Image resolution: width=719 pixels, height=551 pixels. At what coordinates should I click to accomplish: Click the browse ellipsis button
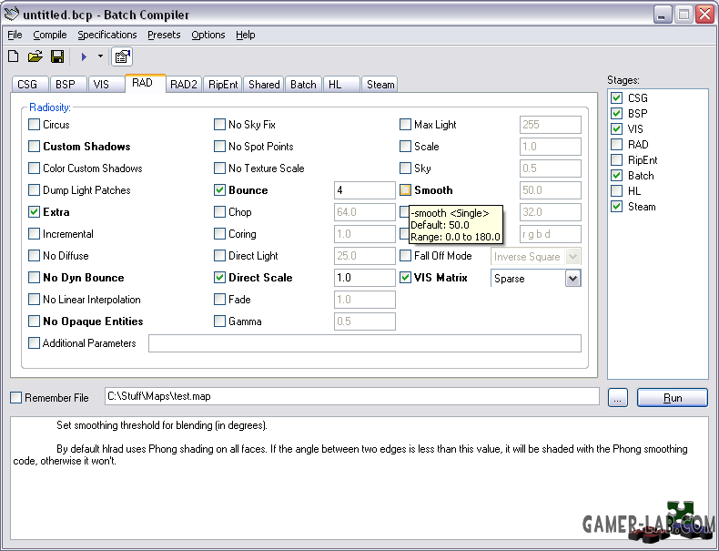click(618, 398)
